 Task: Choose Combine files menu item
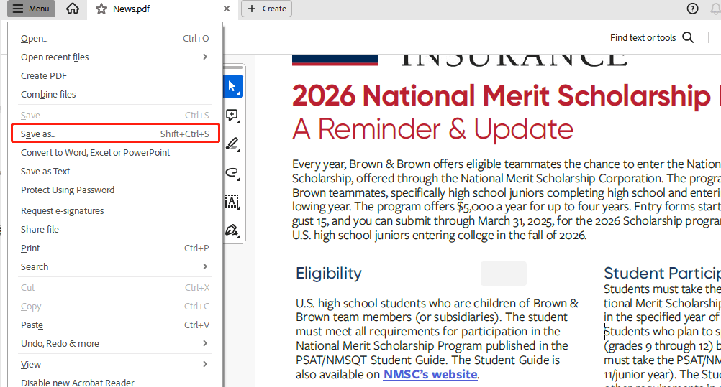[x=114, y=94]
